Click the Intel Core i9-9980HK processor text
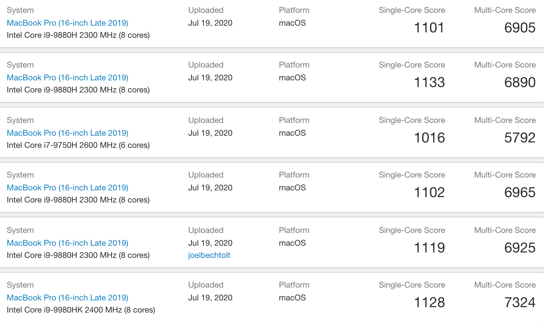 click(x=81, y=310)
